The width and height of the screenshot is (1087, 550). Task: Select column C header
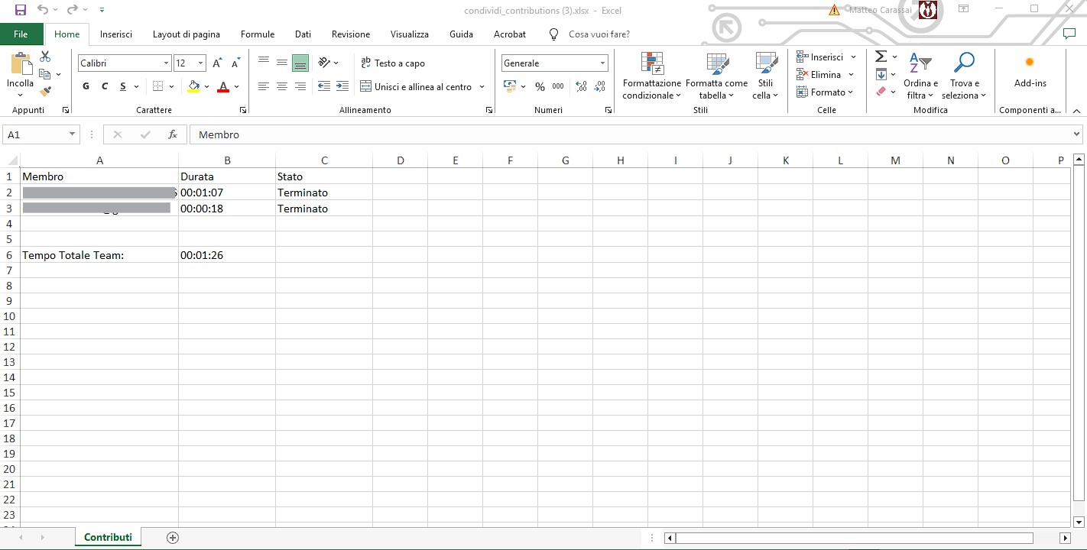click(324, 160)
